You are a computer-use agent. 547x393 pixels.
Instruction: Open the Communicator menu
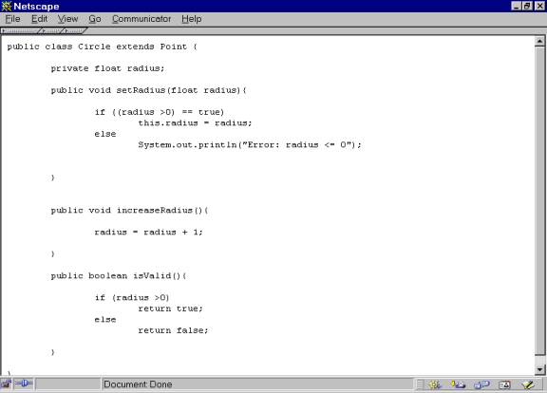pyautogui.click(x=141, y=19)
